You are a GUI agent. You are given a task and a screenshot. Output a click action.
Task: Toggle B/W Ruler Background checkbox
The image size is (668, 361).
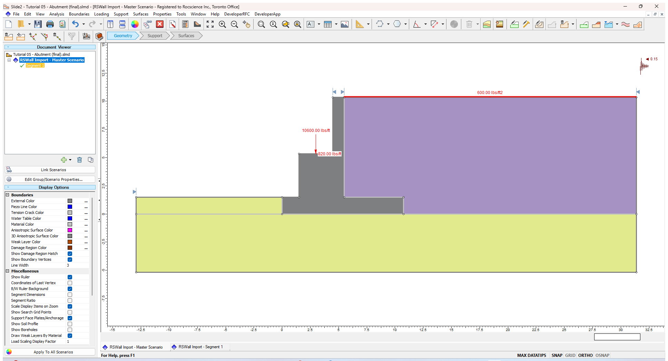70,289
